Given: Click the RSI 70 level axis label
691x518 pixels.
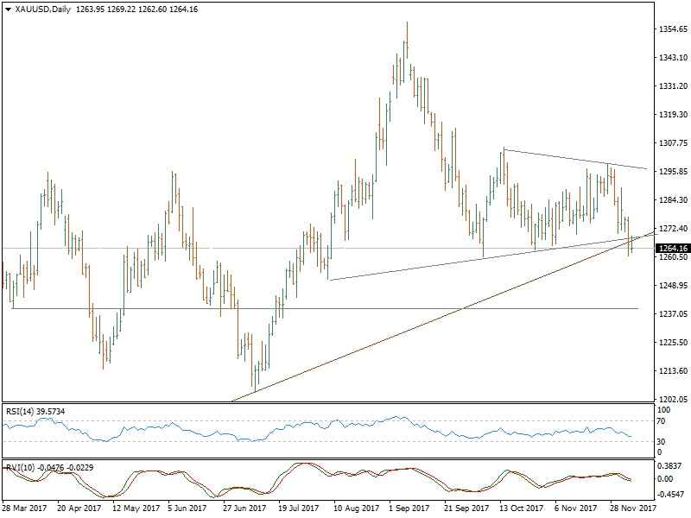Looking at the screenshot, I should point(663,420).
